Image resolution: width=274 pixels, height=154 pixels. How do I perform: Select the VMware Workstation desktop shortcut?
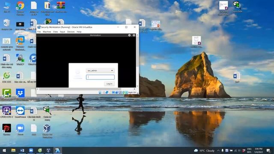click(20, 43)
